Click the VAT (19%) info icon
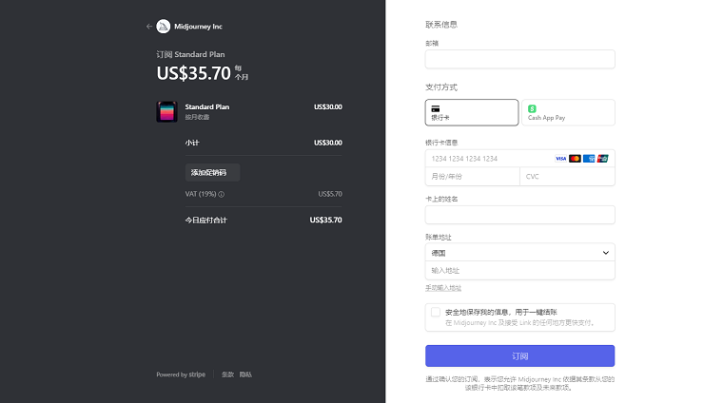Viewport: 723px width, 403px height. pyautogui.click(x=222, y=194)
